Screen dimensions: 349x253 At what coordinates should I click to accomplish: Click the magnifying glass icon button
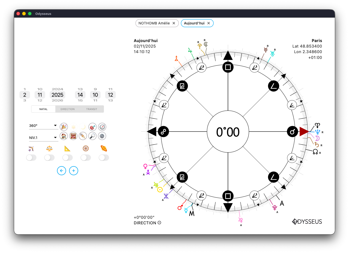pyautogui.click(x=93, y=136)
